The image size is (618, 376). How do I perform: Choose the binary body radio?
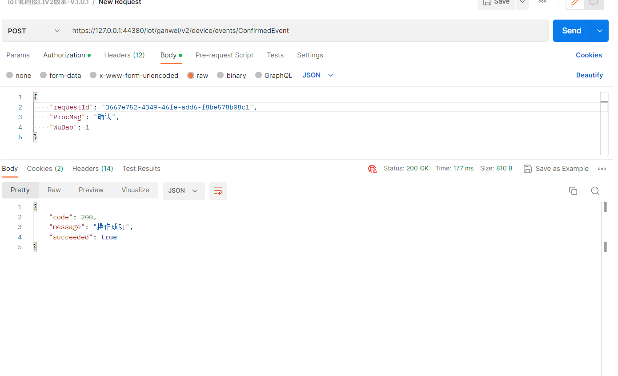pyautogui.click(x=221, y=75)
